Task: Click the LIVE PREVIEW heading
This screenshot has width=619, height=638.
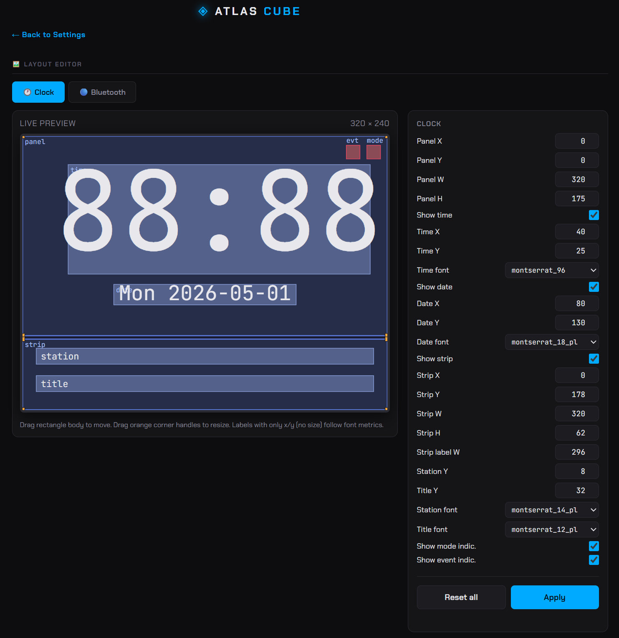Action: coord(48,123)
